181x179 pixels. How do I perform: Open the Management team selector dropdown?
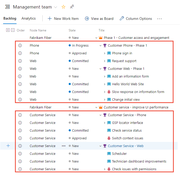56,7
